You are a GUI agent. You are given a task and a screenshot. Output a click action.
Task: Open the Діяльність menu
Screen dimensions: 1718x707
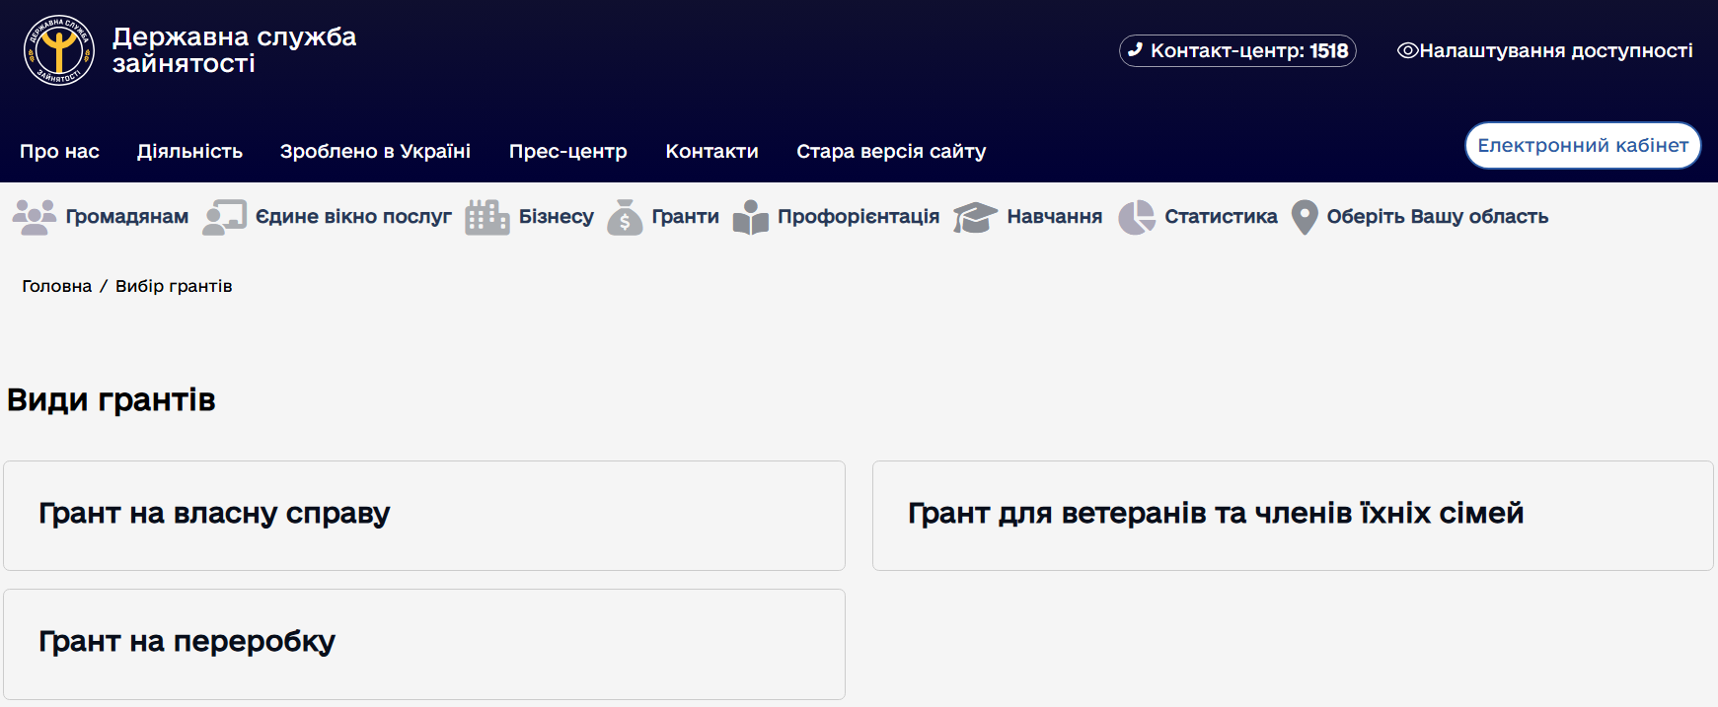pos(189,151)
